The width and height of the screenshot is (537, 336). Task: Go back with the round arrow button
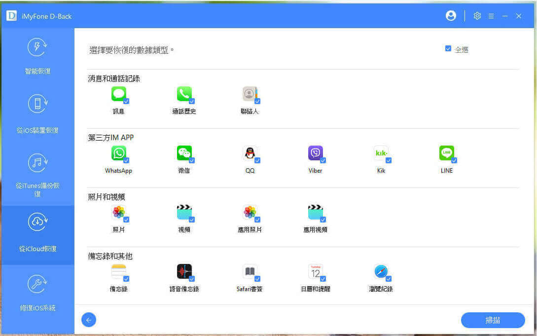tap(89, 320)
